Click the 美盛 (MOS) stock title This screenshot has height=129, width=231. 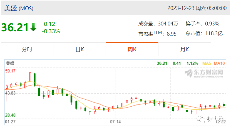click(x=19, y=8)
